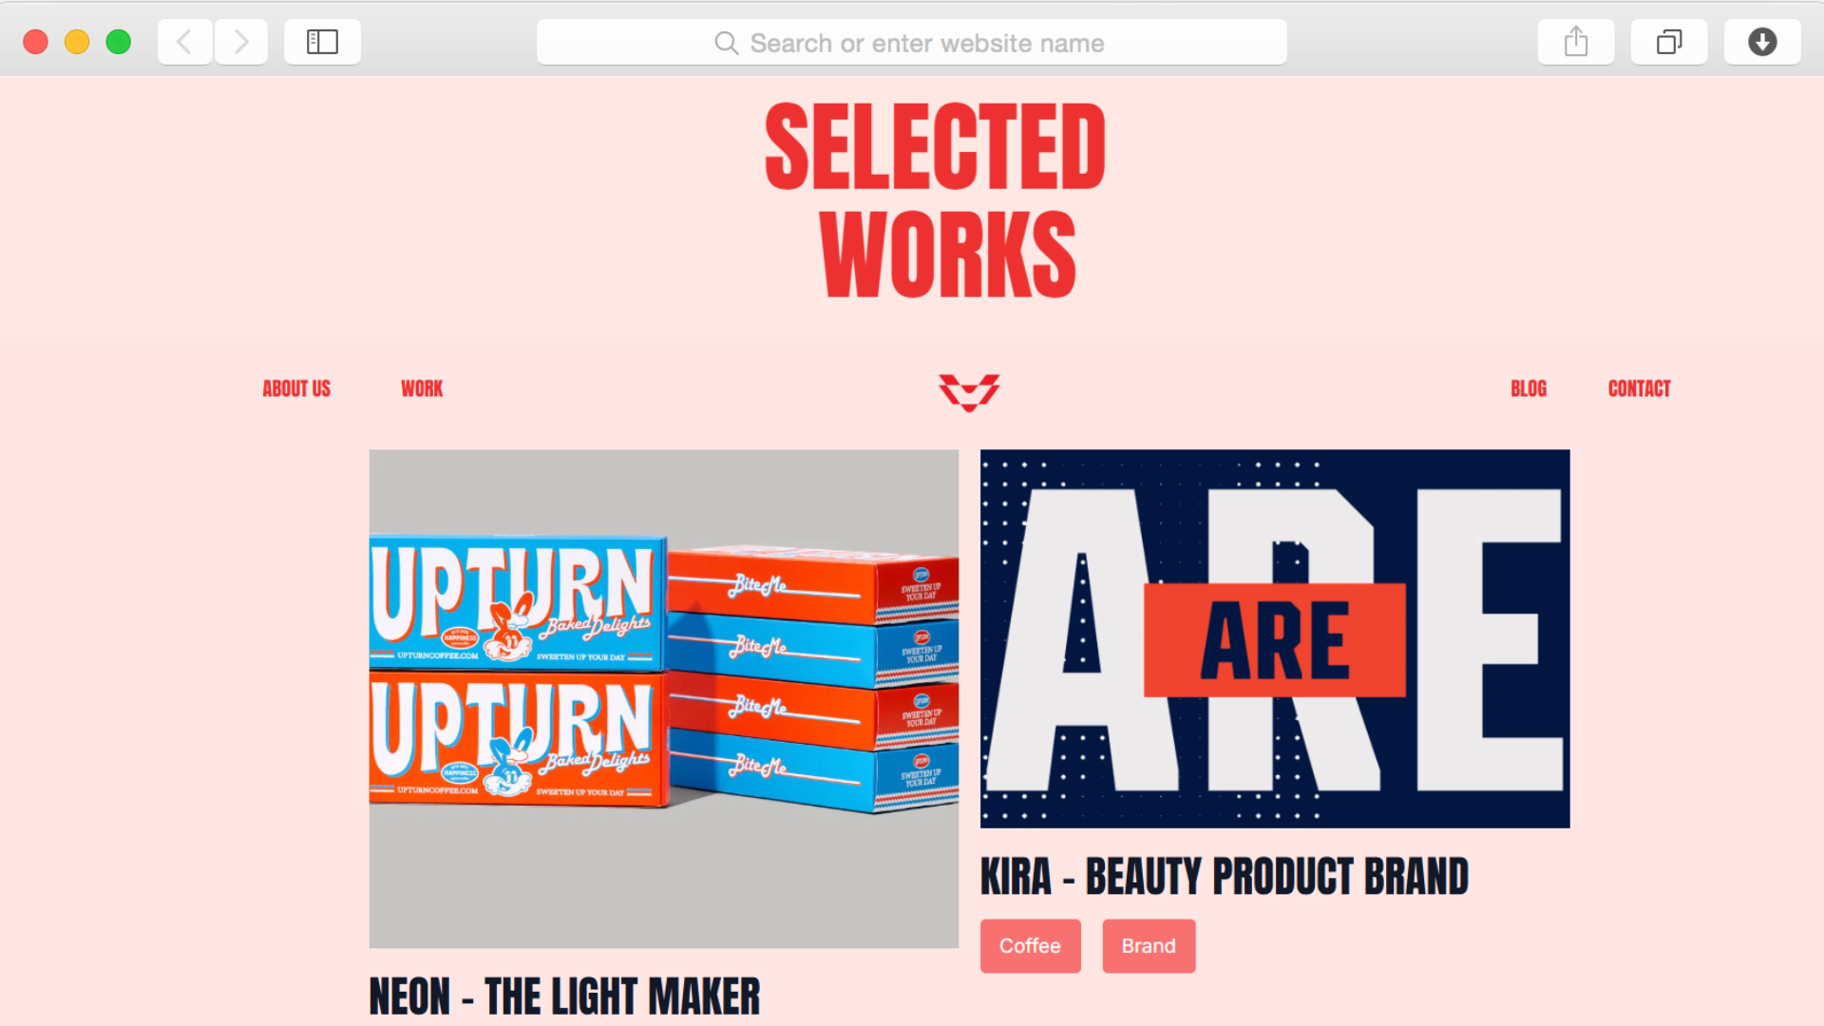Go to the Blog page
Viewport: 1824px width, 1026px height.
coord(1529,389)
